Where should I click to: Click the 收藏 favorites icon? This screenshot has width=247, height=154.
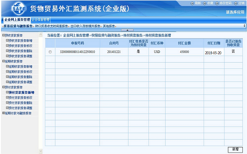tap(205, 3)
